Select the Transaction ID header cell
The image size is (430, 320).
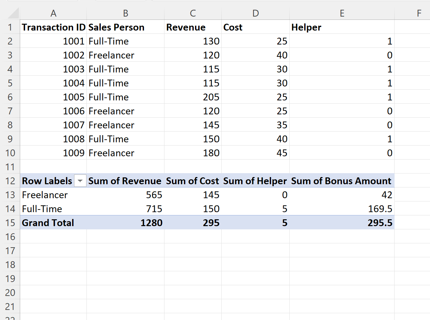pos(53,27)
